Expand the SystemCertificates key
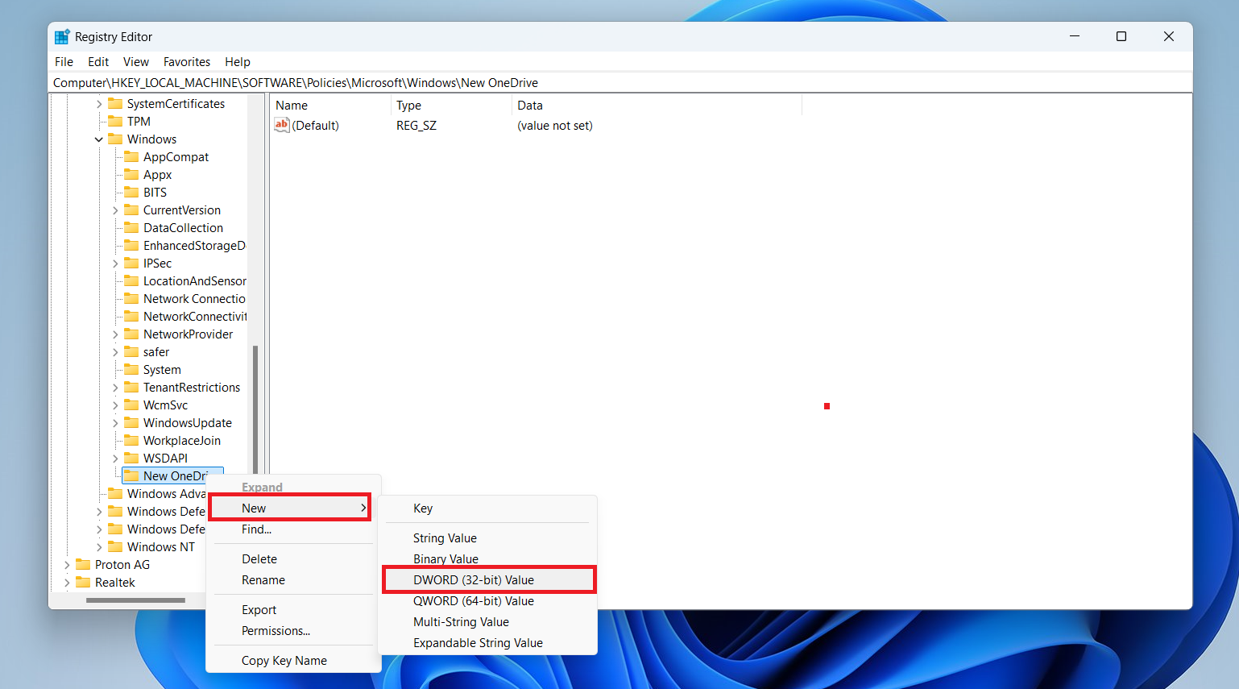This screenshot has width=1239, height=689. (99, 104)
